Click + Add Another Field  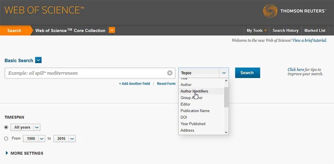coord(134,84)
